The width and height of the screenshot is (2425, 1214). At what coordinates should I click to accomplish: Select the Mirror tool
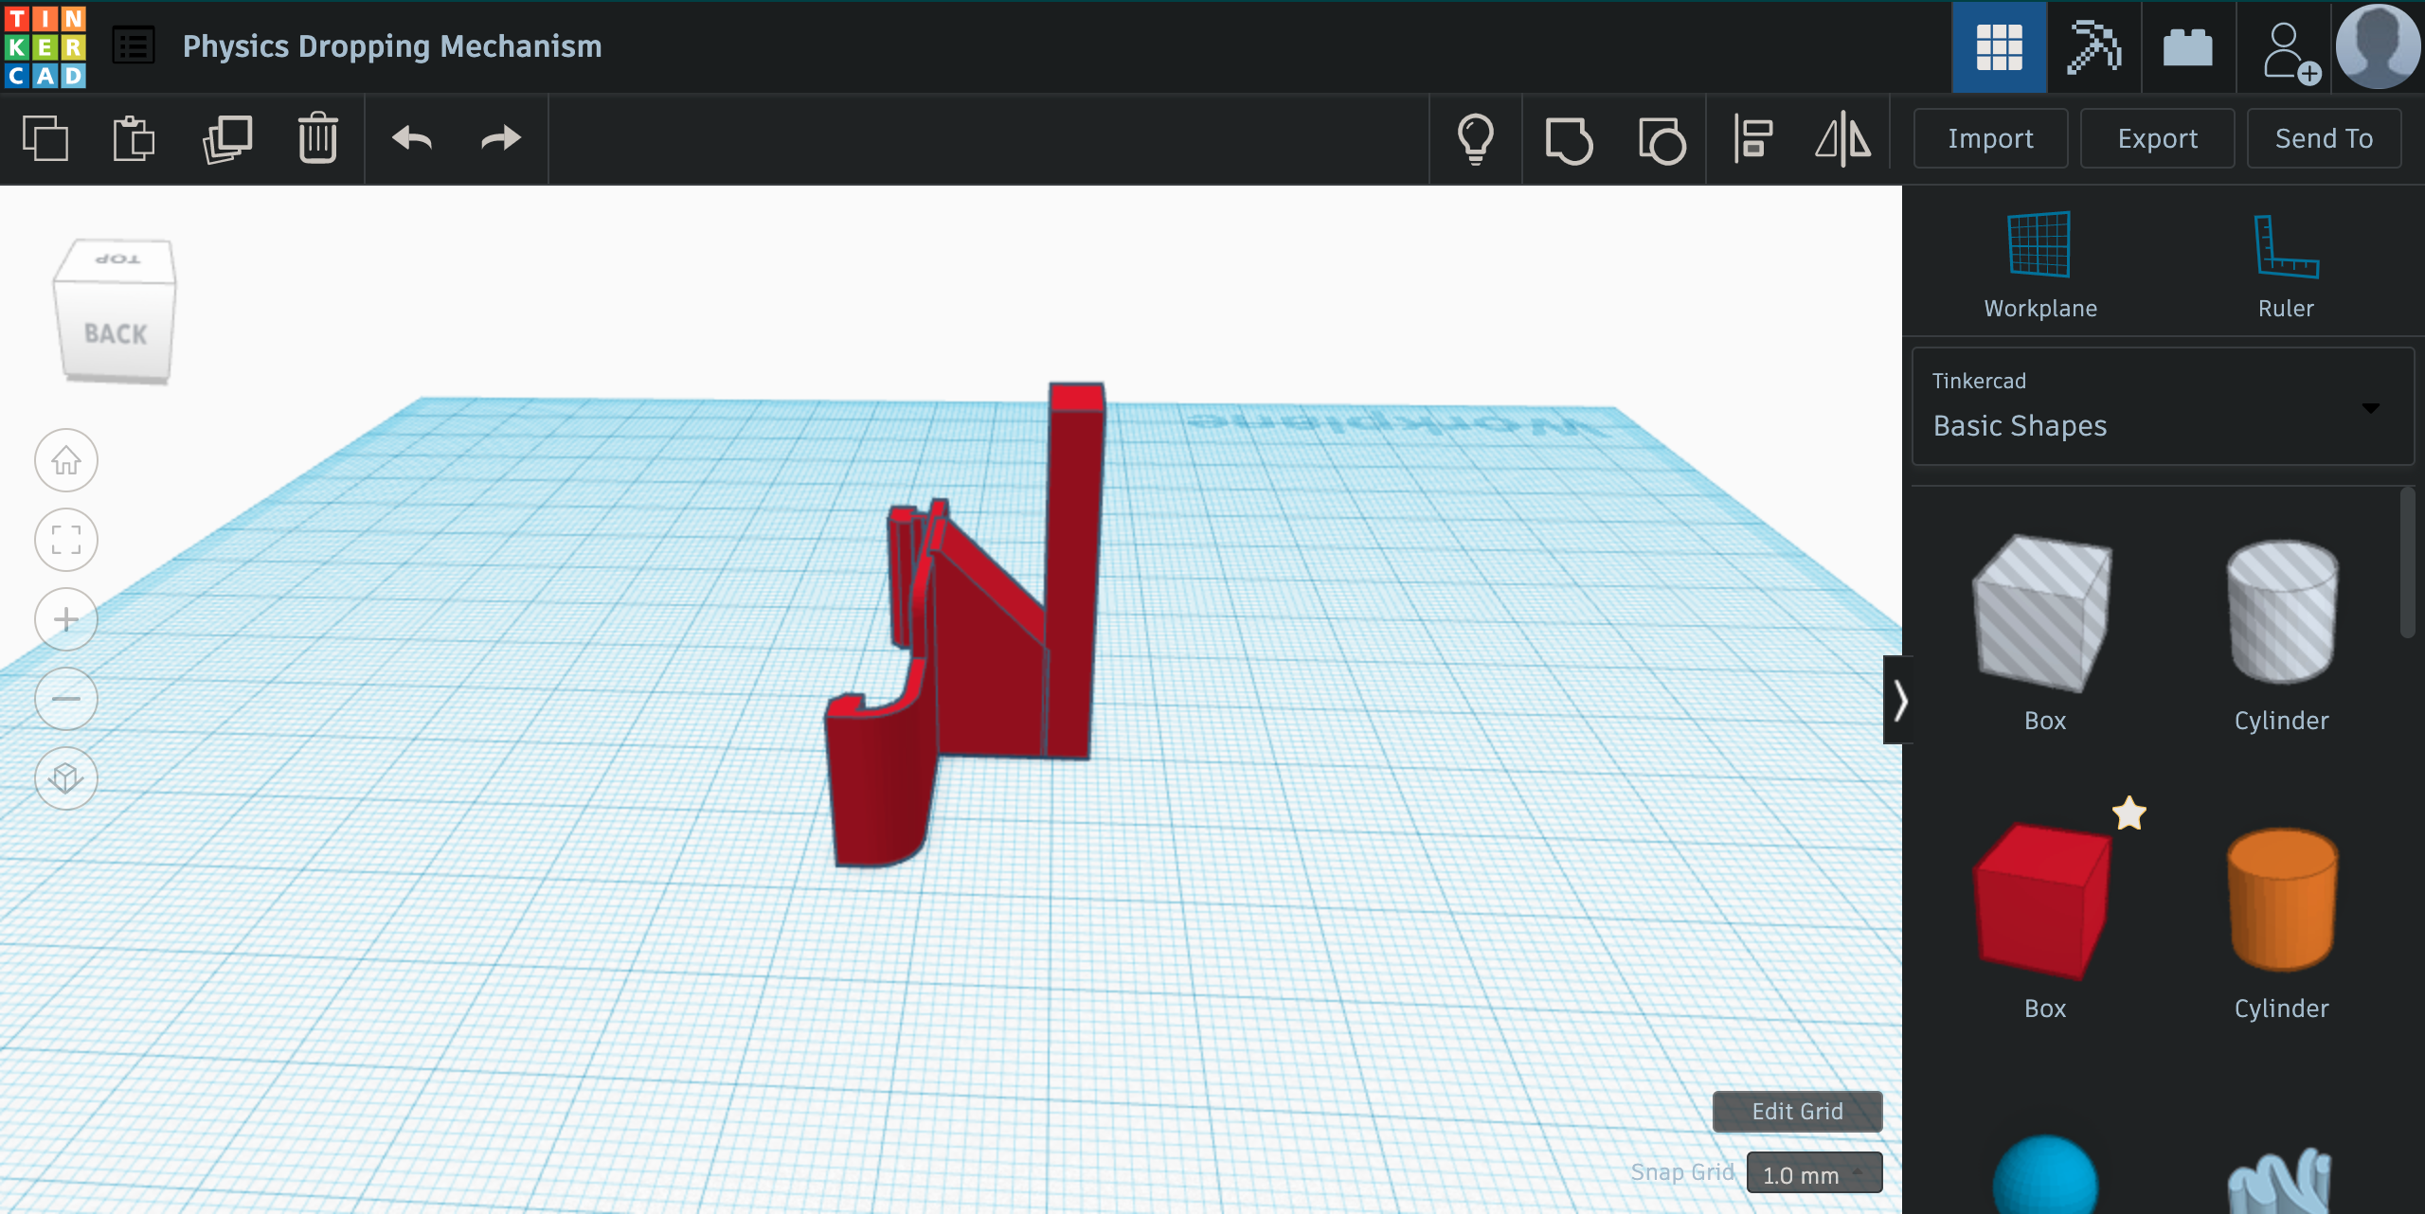[x=1842, y=139]
